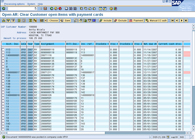
Task: Toggle checkbox for document 142
Action: point(3,92)
